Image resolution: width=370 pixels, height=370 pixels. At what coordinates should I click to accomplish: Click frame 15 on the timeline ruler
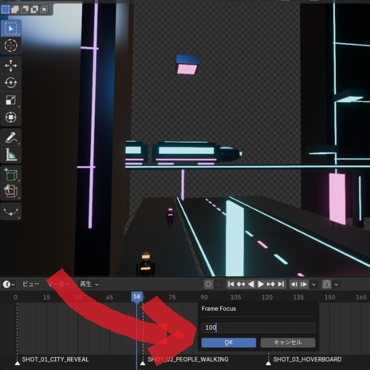click(46, 297)
